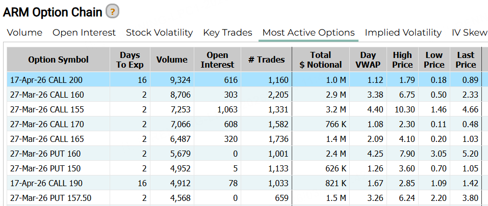Open the Open Interest tab
The image size is (488, 206).
tap(84, 33)
